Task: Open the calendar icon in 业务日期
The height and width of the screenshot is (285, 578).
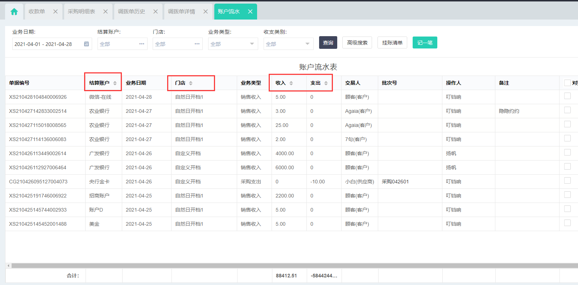Action: 86,44
